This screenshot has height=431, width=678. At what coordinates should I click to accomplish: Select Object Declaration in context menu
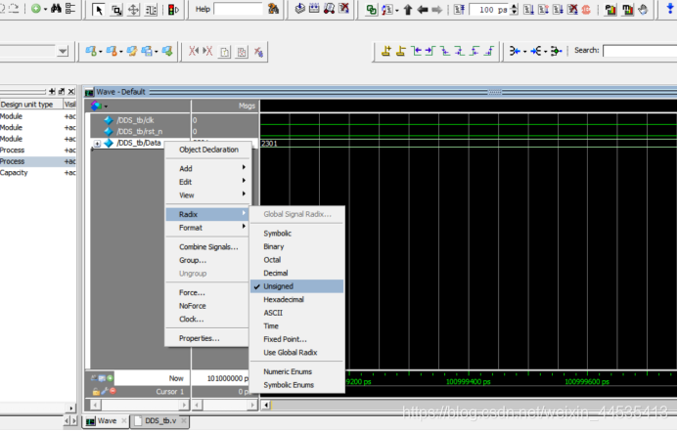pos(207,150)
